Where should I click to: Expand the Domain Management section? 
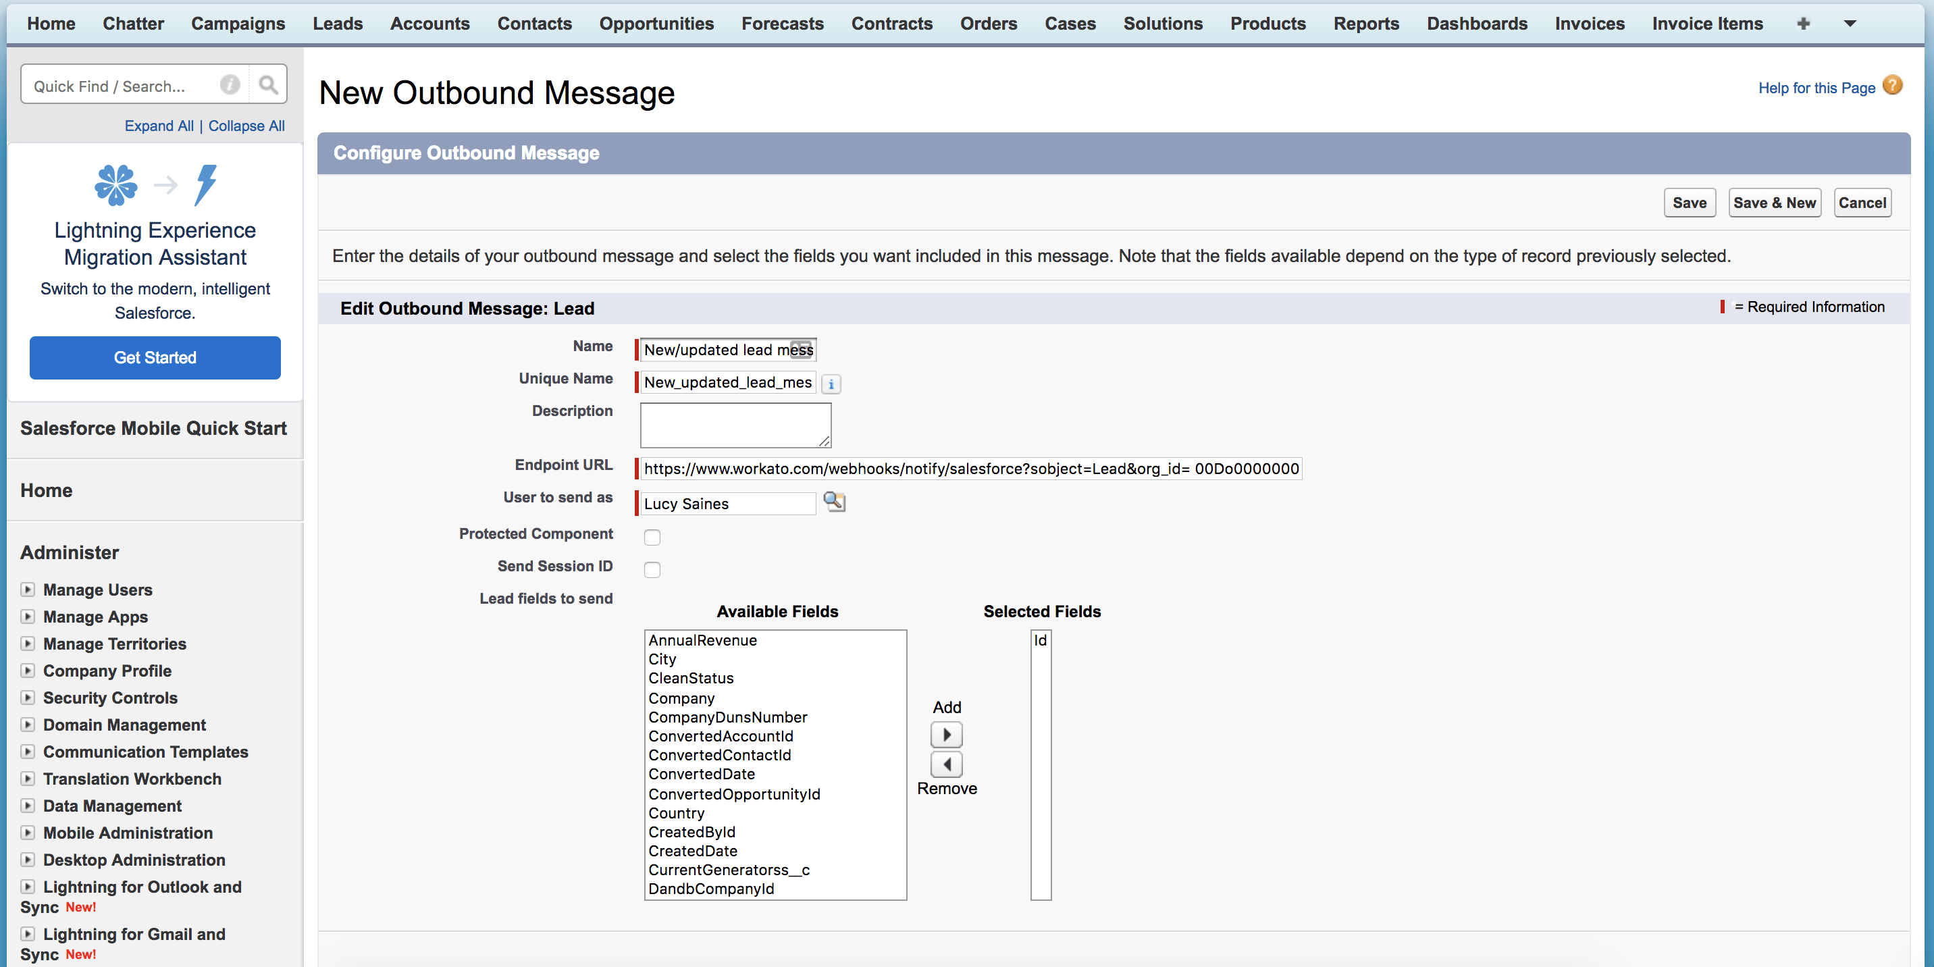point(28,725)
